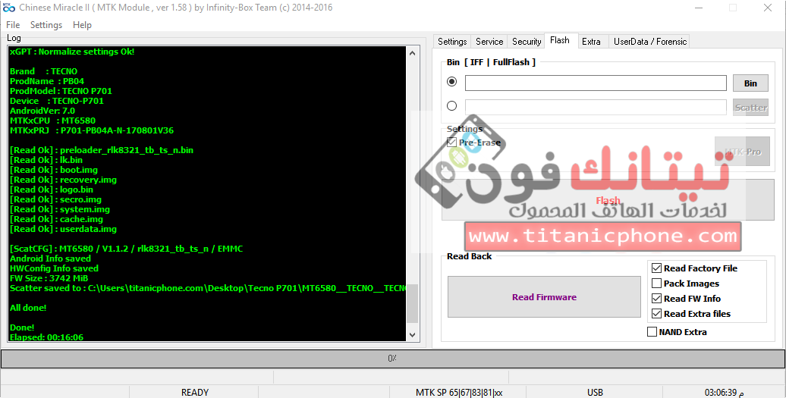Click the 'FW Size : 3742 MiB' log line
Screen dimensions: 786x398
49,278
